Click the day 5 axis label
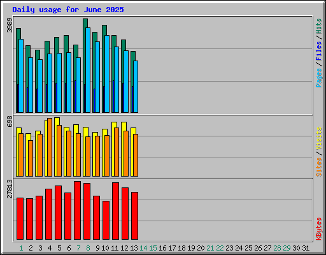Viewport: 326px width, 255px height. 59,248
